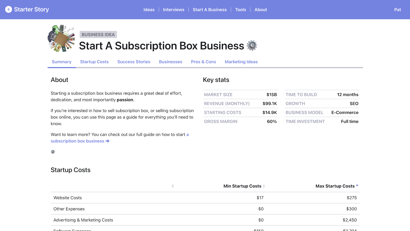Screen dimensions: 410x231
Task: Follow the subscription box business guide link
Action: pyautogui.click(x=77, y=141)
